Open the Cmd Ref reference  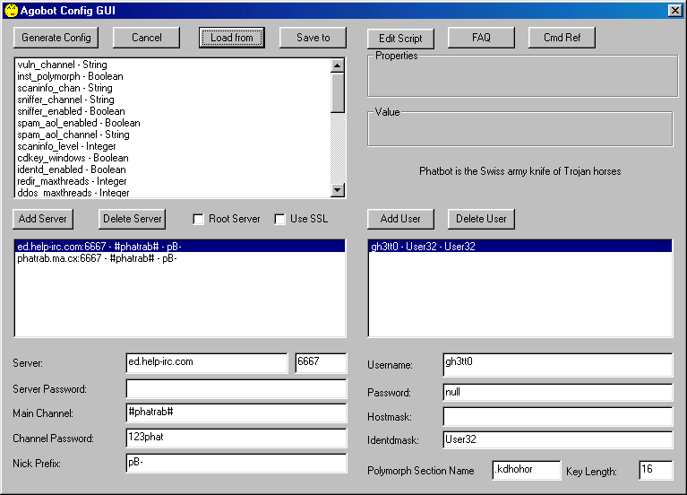pos(562,38)
